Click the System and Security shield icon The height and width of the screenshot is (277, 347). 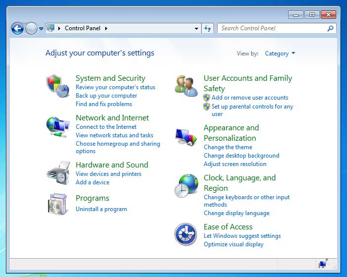58,86
